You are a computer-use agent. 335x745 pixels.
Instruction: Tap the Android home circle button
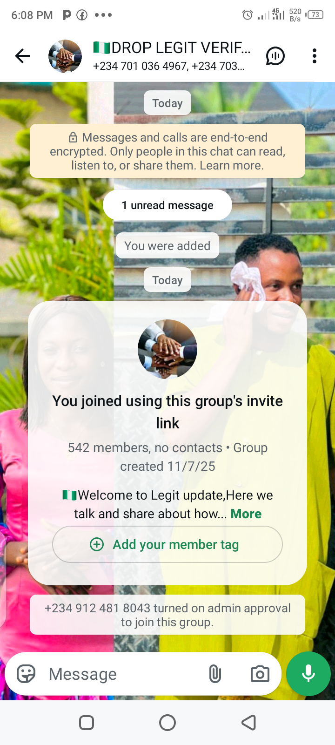[x=167, y=723]
